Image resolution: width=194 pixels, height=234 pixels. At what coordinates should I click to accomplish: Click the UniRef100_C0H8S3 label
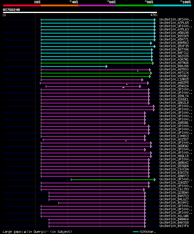coord(174,136)
